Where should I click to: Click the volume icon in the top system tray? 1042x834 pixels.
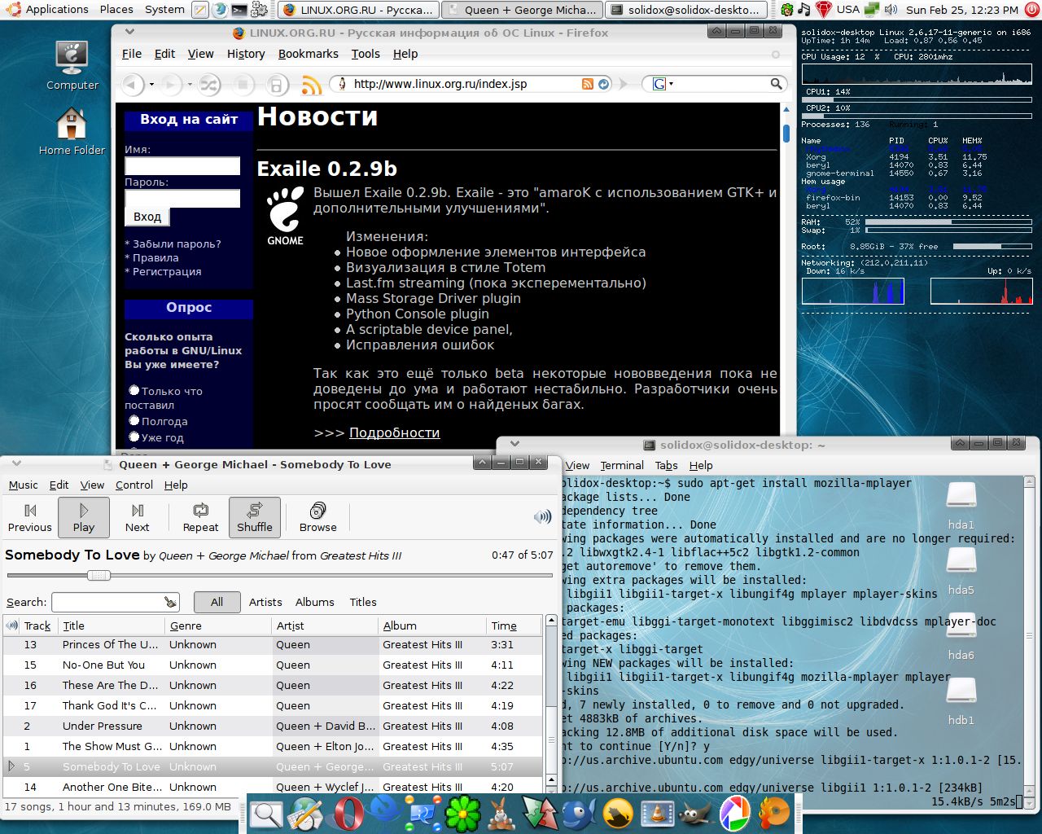pos(891,10)
